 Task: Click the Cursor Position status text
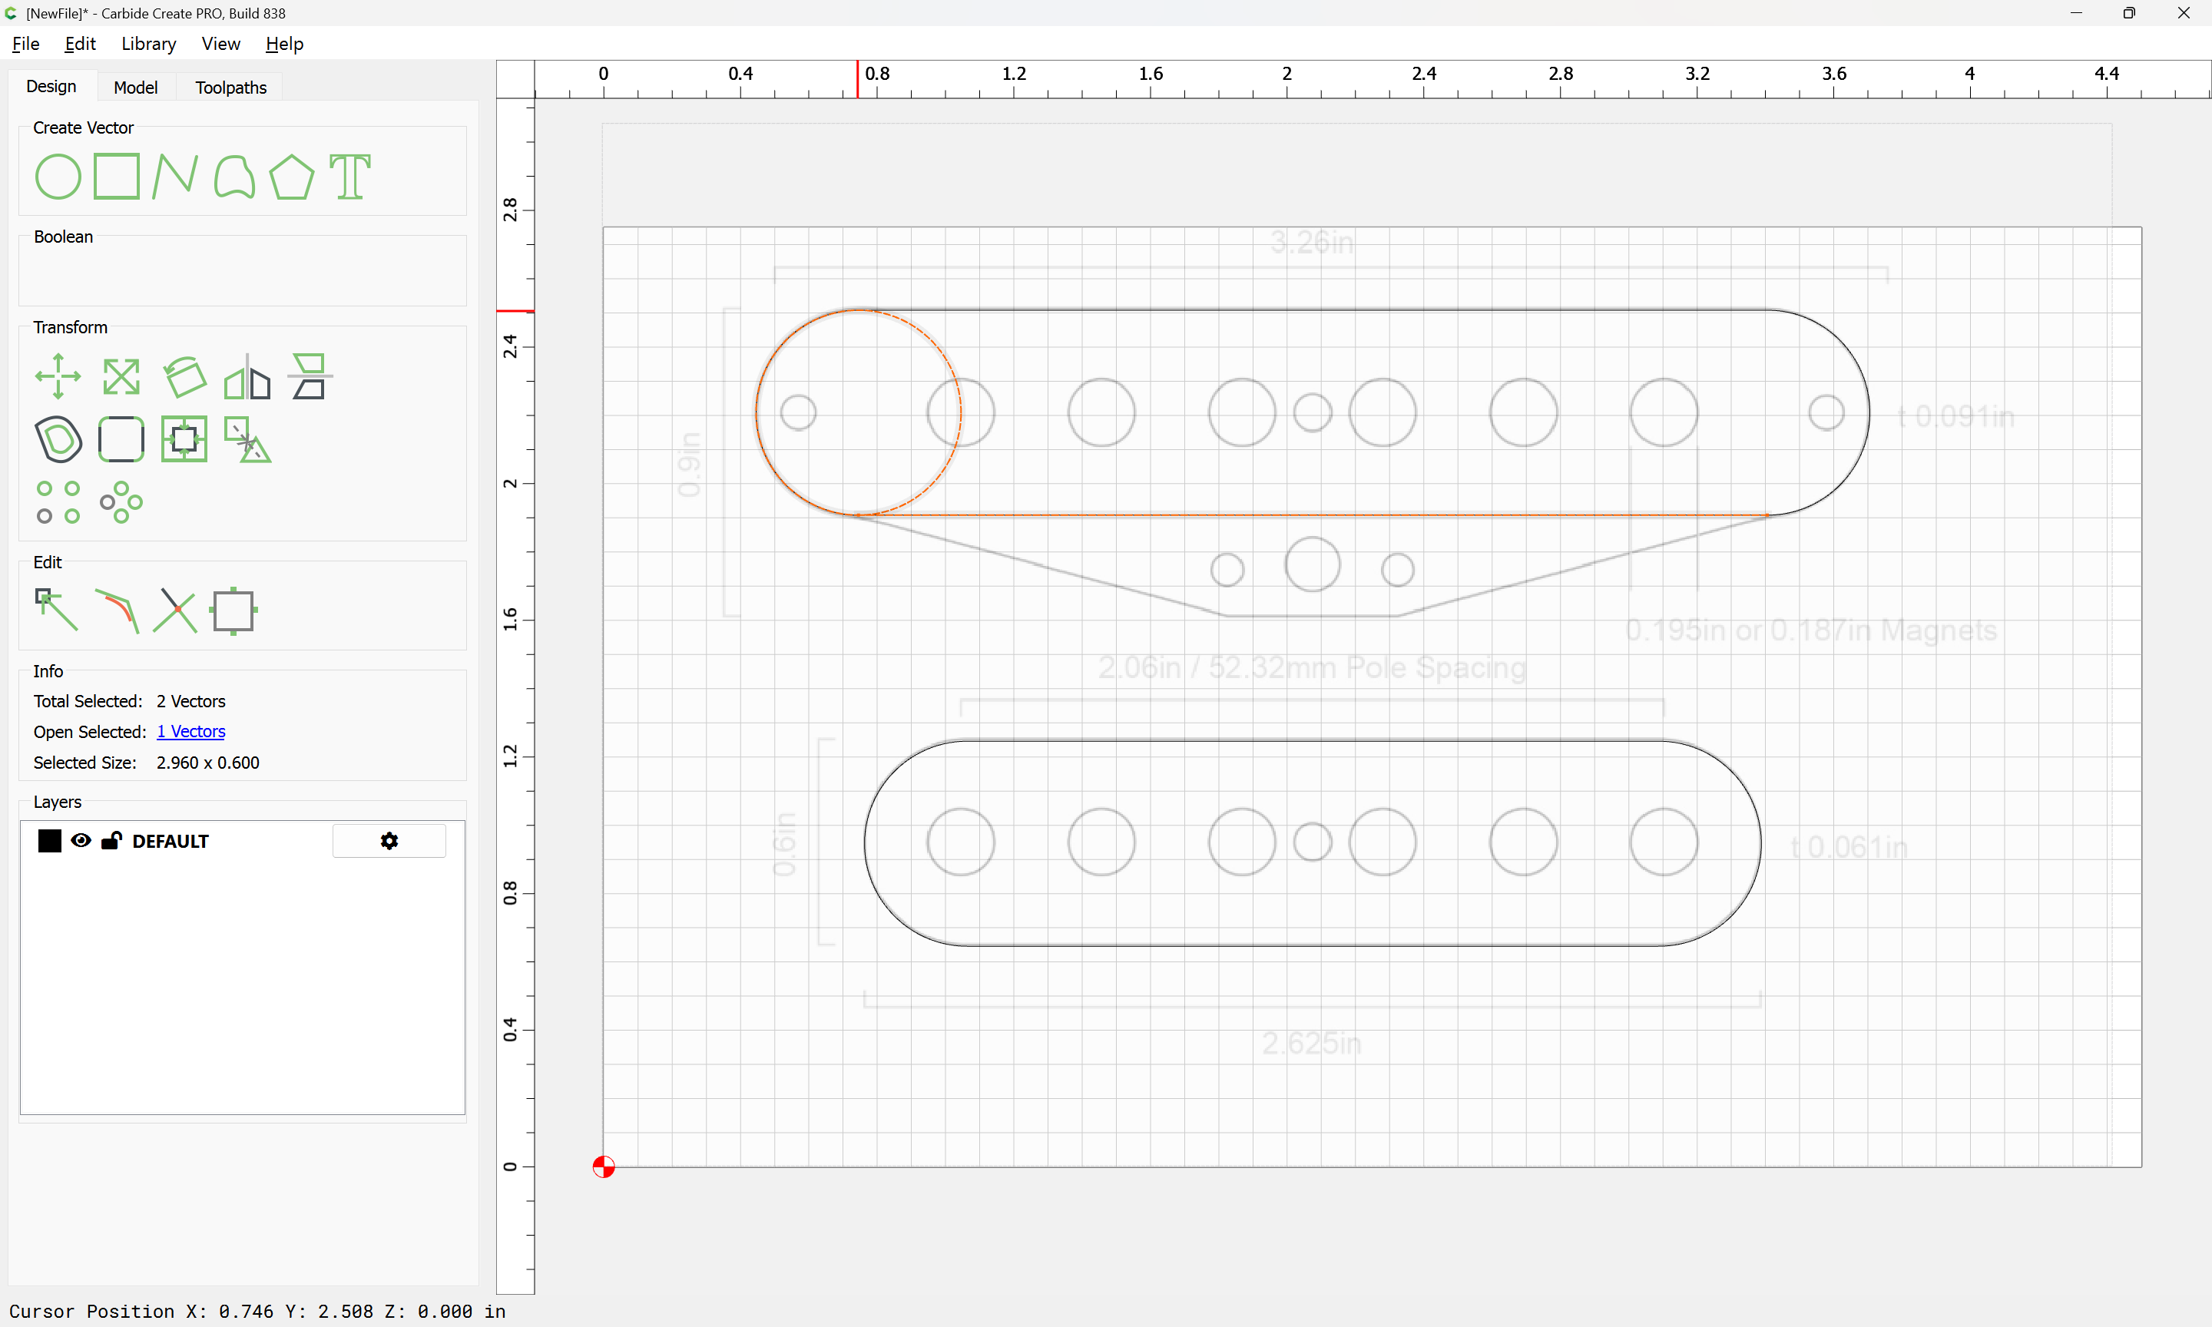tap(257, 1311)
